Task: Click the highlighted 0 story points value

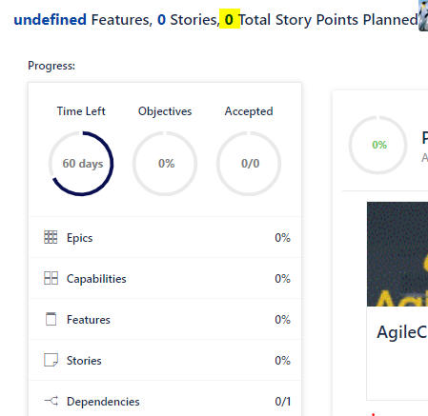Action: pos(230,19)
